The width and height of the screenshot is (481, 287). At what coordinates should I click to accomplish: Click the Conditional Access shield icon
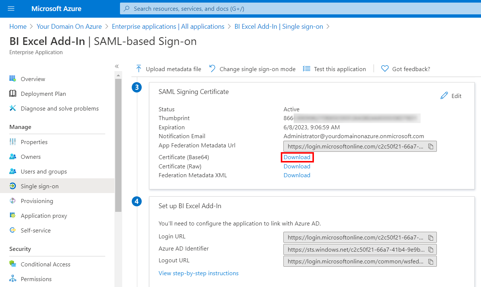pyautogui.click(x=13, y=264)
